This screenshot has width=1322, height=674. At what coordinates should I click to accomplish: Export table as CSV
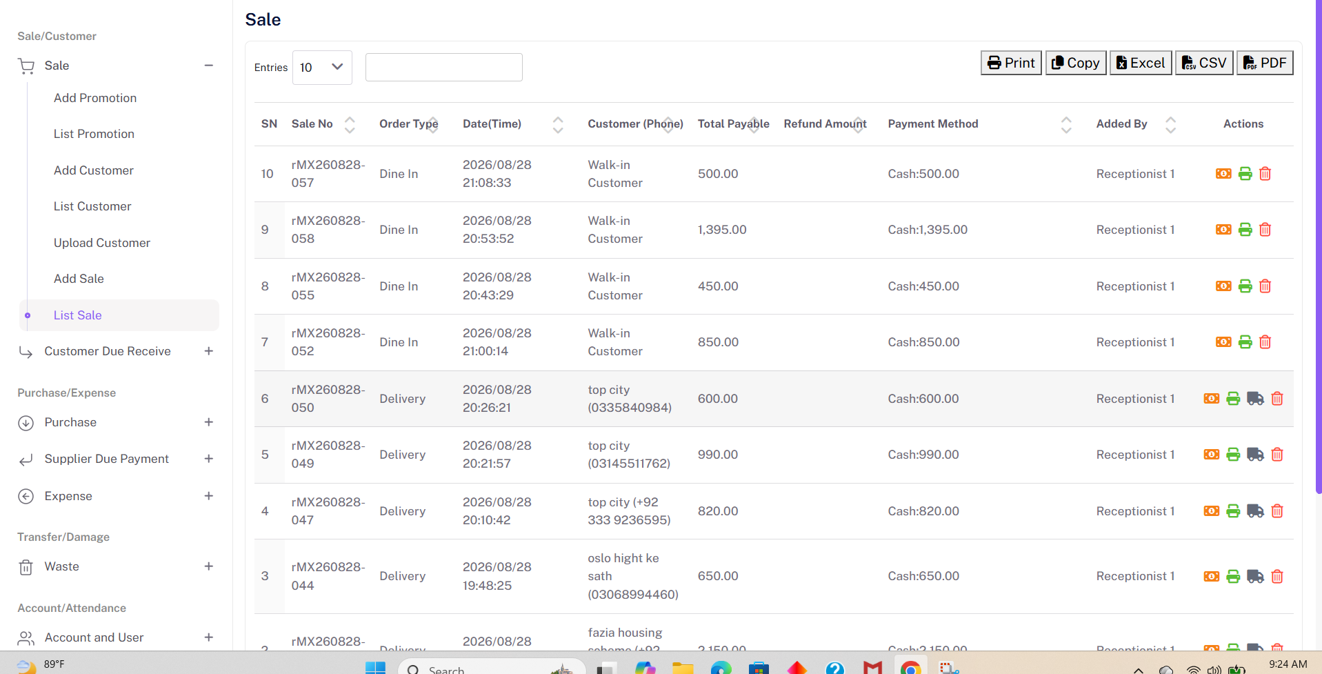tap(1204, 63)
